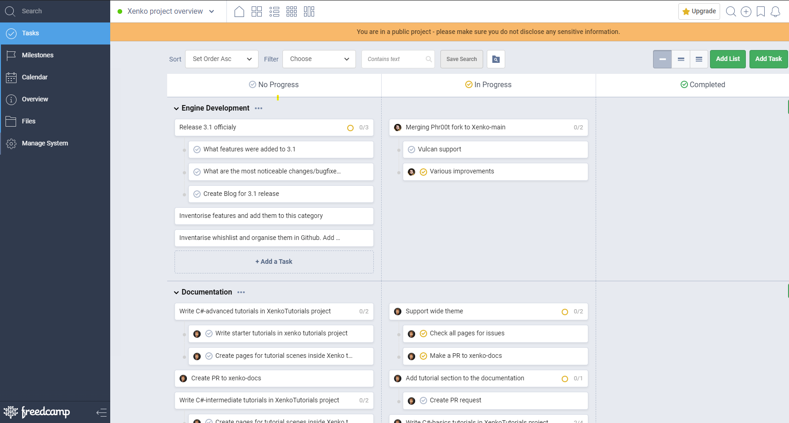
Task: Open the home dashboard icon
Action: pyautogui.click(x=239, y=11)
